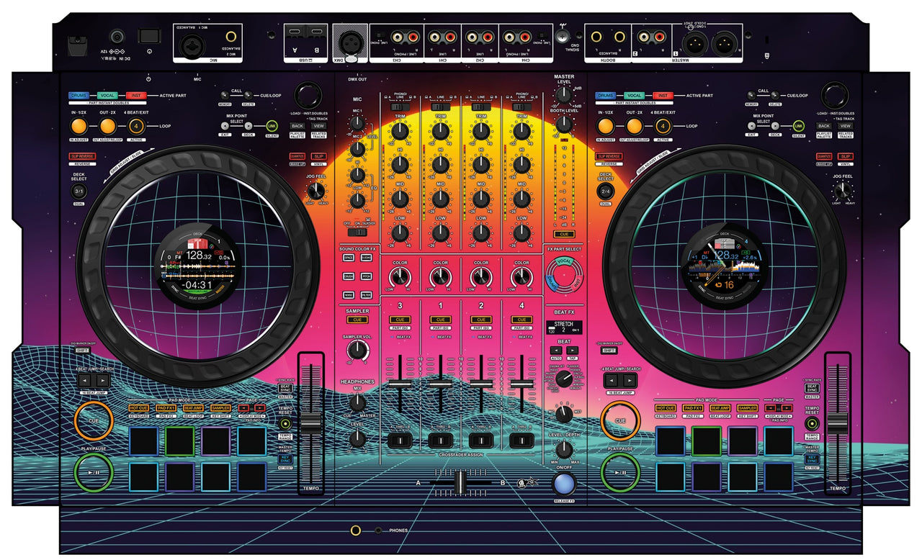This screenshot has height=560, width=922.
Task: Select the left deck INST active part
Action: click(135, 95)
